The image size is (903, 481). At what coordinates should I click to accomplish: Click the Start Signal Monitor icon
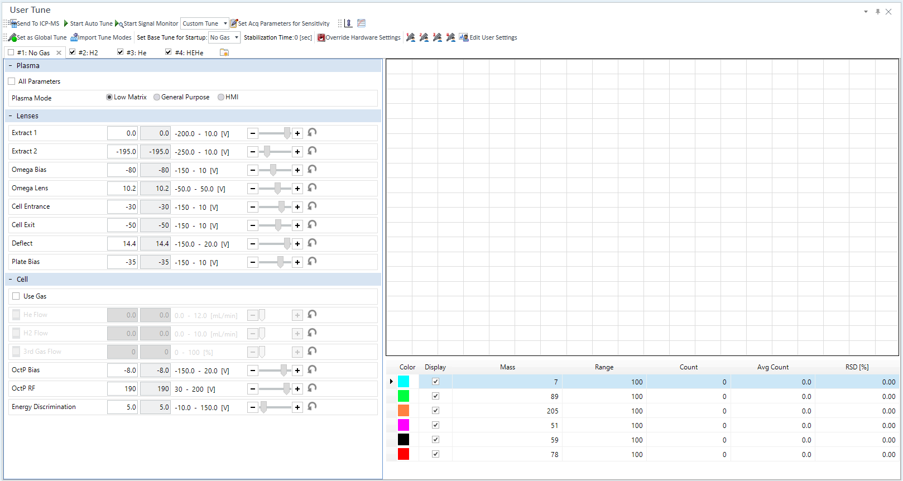[x=119, y=23]
